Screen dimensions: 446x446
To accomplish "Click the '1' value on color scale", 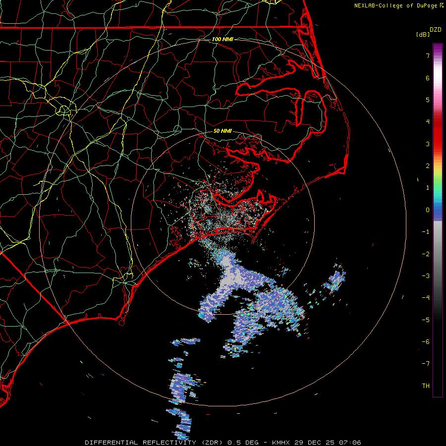I will pos(428,188).
